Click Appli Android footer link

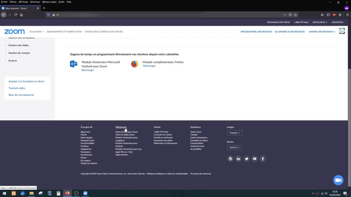pyautogui.click(x=122, y=155)
